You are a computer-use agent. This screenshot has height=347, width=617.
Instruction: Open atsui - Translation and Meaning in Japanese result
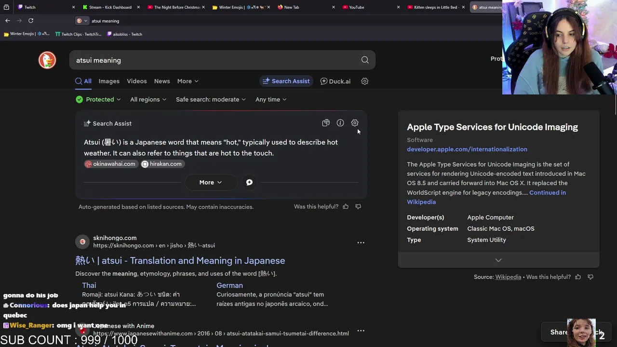pyautogui.click(x=180, y=261)
